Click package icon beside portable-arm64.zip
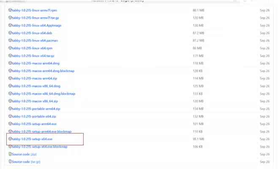This screenshot has width=278, height=169. [x=10, y=109]
